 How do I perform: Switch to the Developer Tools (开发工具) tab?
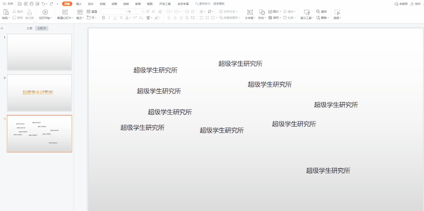pyautogui.click(x=165, y=4)
